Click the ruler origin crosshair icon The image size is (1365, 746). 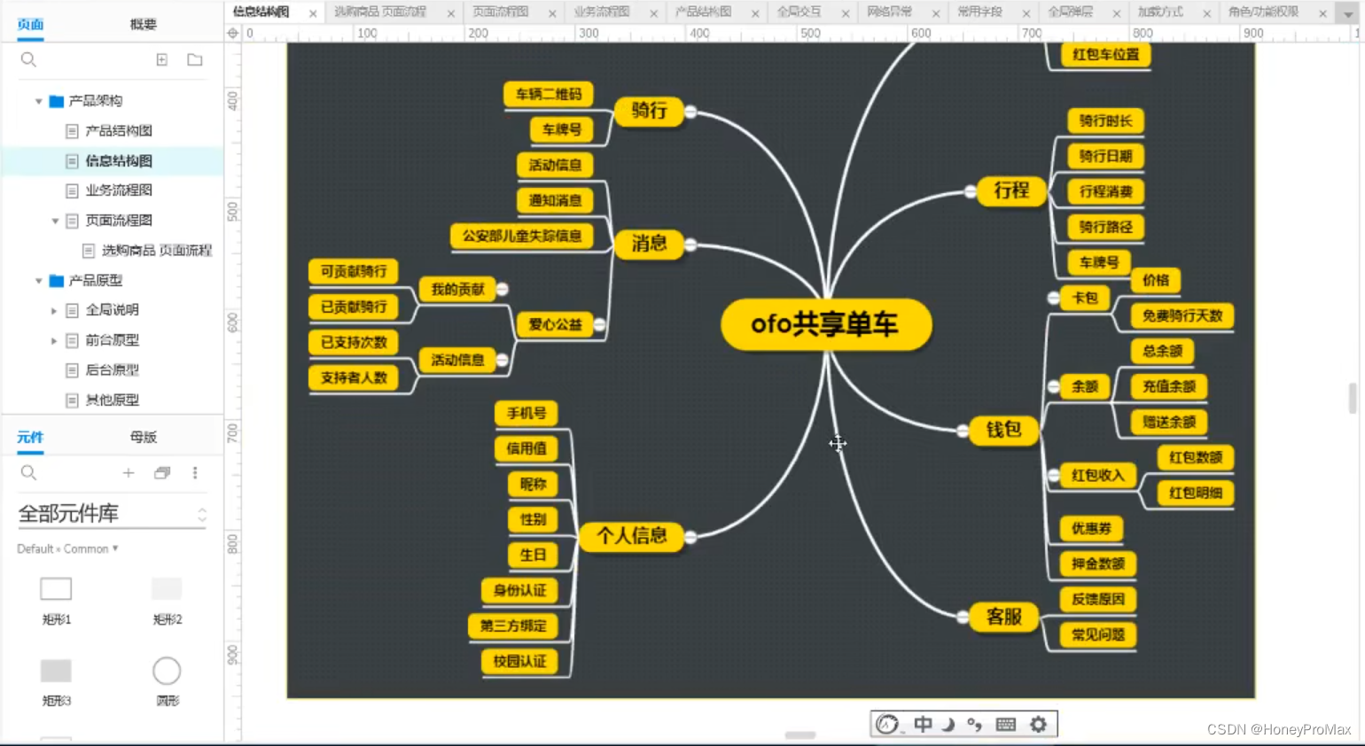point(233,33)
